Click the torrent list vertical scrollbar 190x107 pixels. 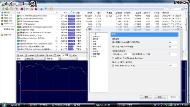pyautogui.click(x=186, y=31)
